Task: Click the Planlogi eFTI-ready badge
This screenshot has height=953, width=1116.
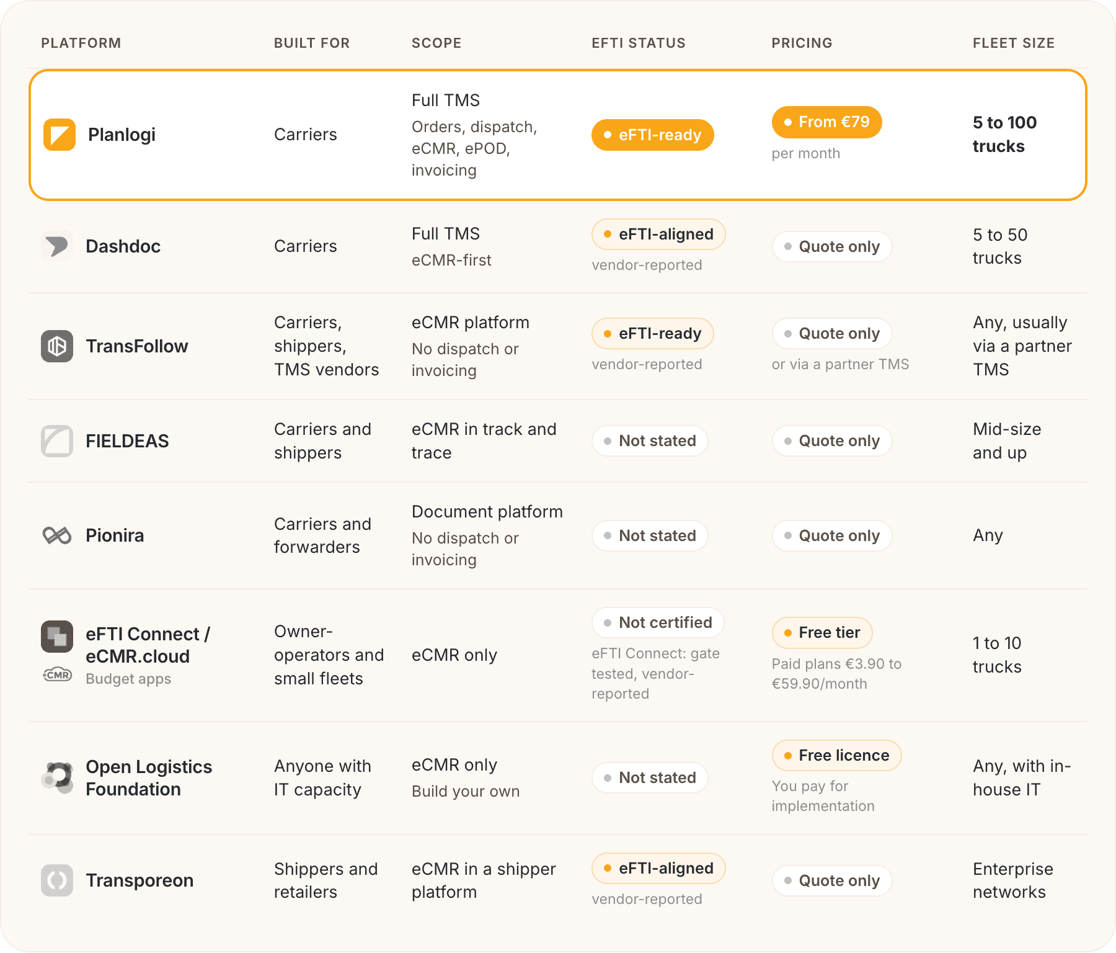Action: (x=652, y=135)
